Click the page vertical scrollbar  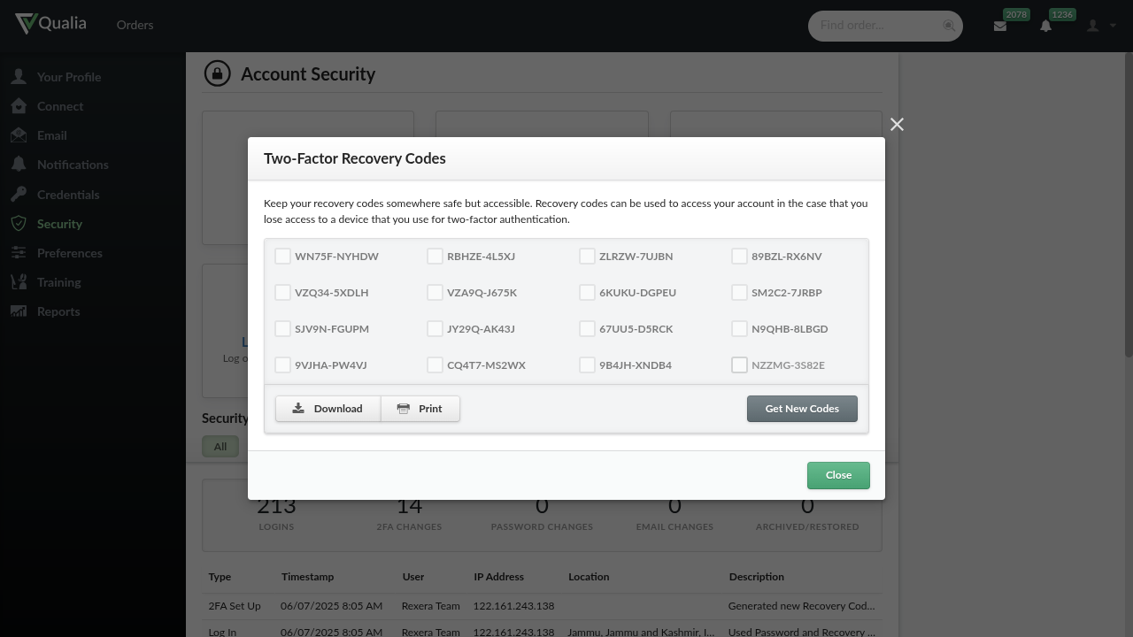(1128, 203)
